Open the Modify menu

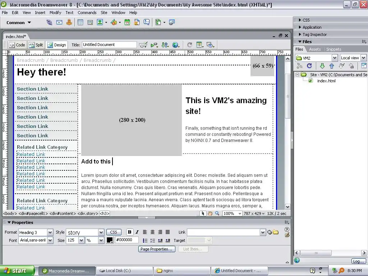point(55,13)
